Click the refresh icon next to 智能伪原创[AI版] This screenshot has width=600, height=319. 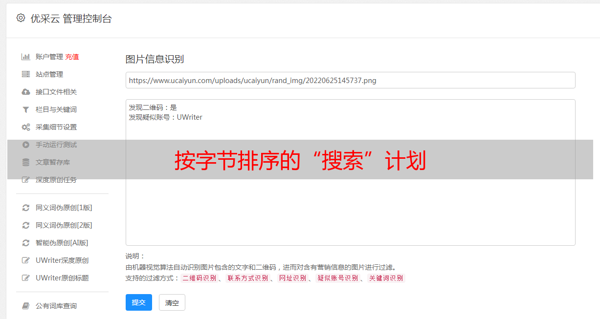point(26,243)
